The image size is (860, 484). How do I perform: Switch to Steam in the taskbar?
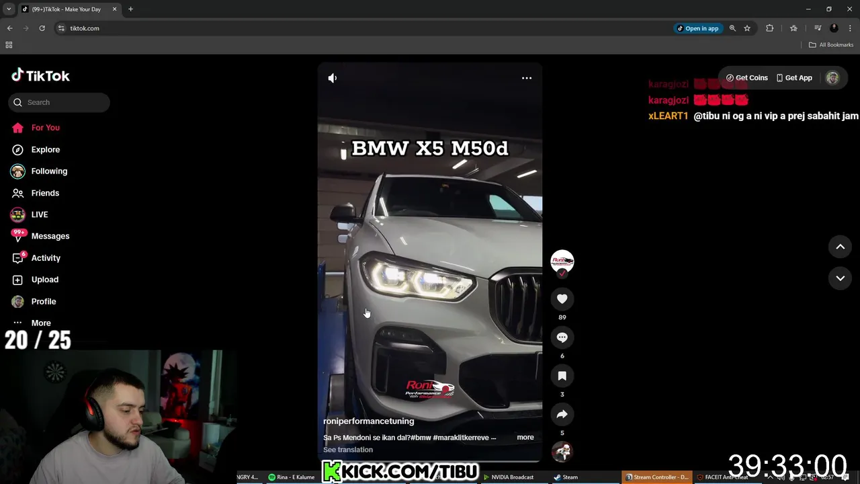pos(566,477)
